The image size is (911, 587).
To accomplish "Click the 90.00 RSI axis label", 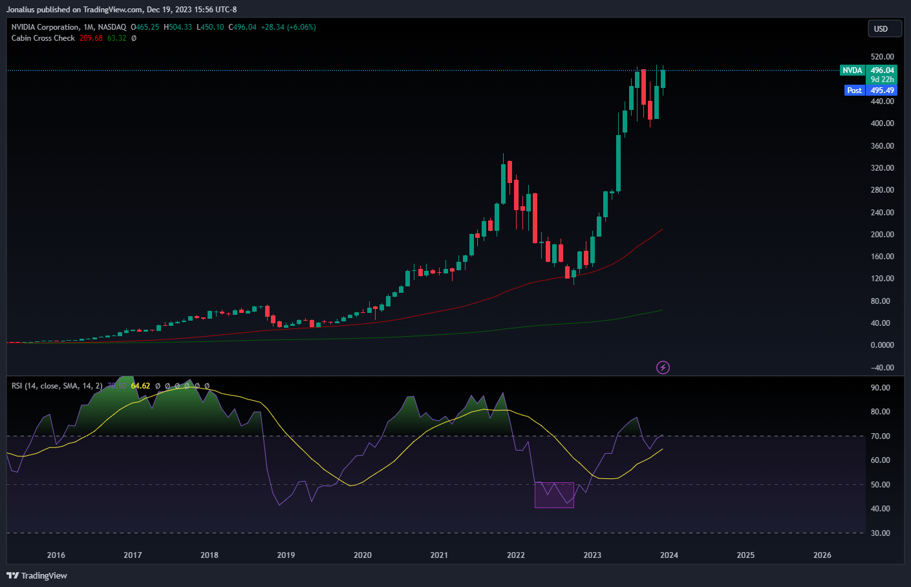I will [880, 388].
